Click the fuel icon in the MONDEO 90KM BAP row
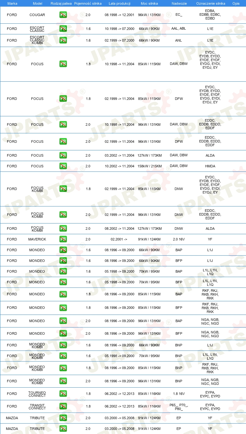The height and width of the screenshot is (434, 246). (x=63, y=250)
